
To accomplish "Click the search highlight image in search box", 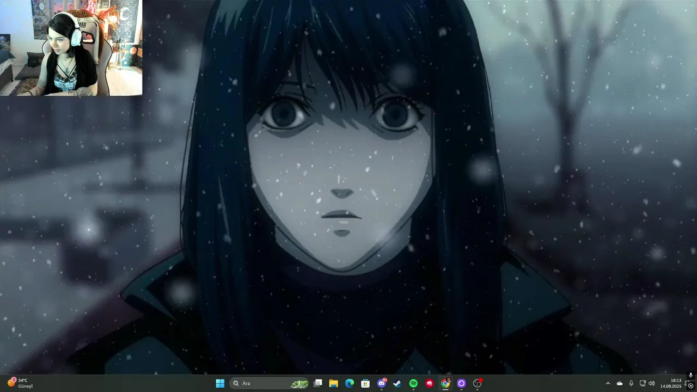I will [x=299, y=384].
